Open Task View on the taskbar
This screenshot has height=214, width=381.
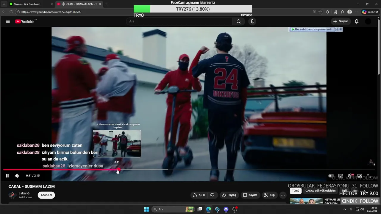(x=200, y=209)
